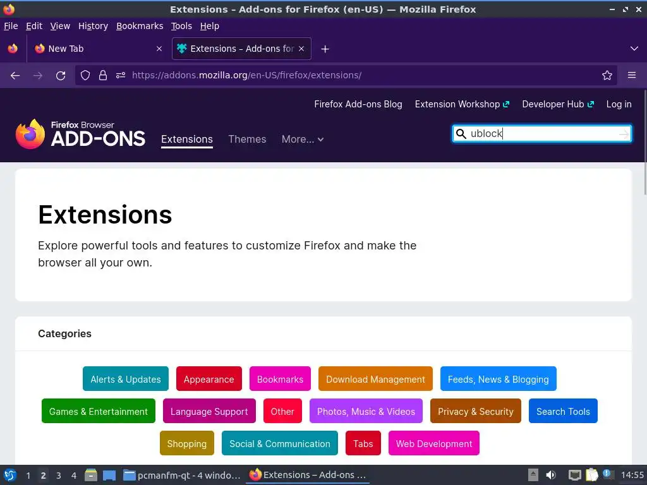The width and height of the screenshot is (647, 485).
Task: Go to Themes section
Action: point(247,140)
